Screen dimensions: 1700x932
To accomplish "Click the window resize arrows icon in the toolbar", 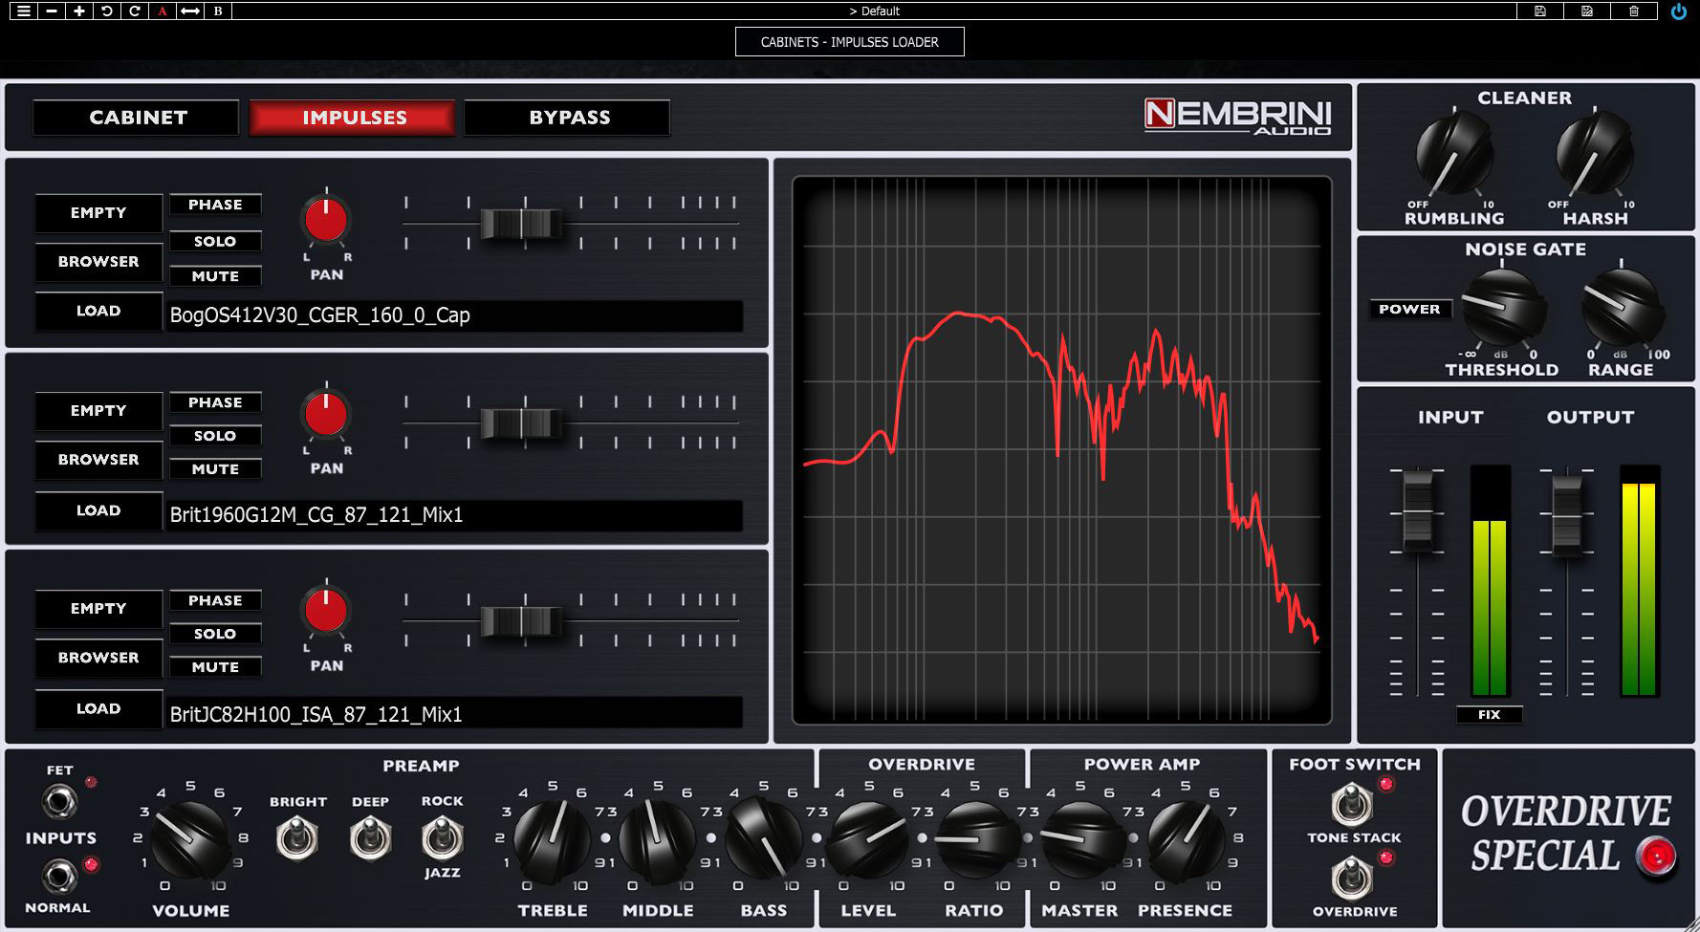I will point(189,11).
